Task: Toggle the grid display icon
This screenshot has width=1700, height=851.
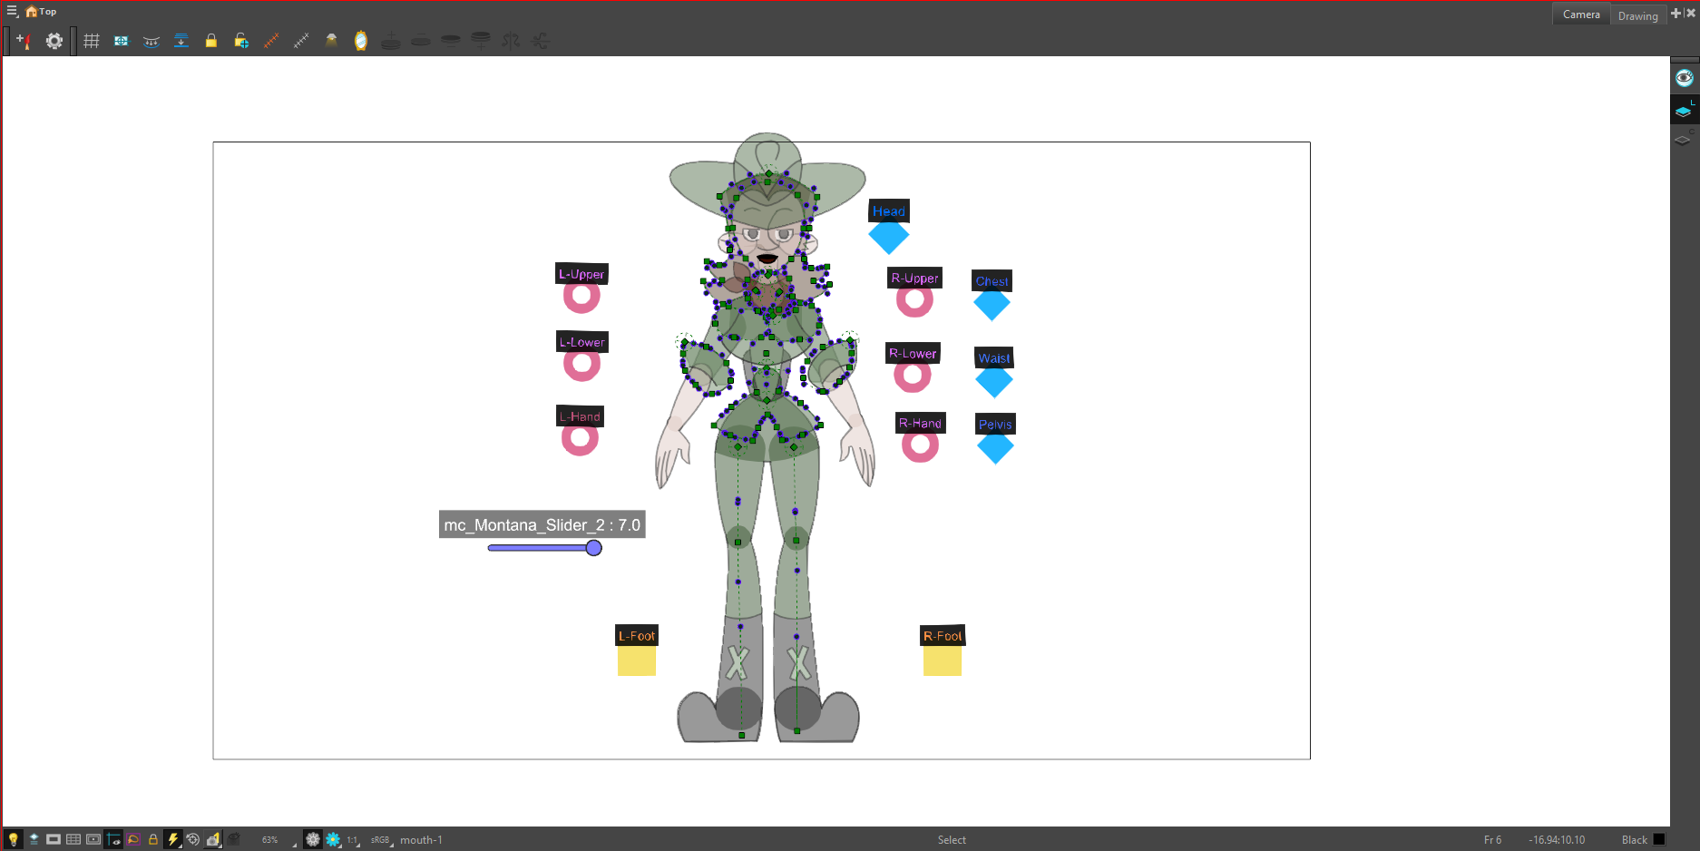Action: pos(92,41)
